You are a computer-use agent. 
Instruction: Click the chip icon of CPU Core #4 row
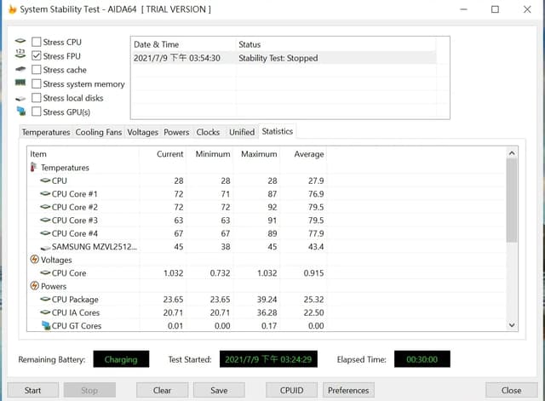(45, 233)
